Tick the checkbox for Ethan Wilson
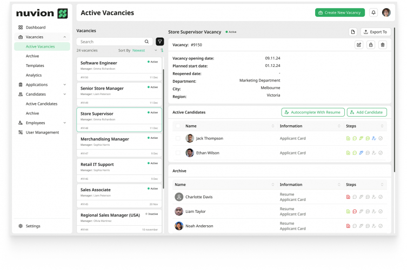The width and height of the screenshot is (407, 270). coord(178,153)
